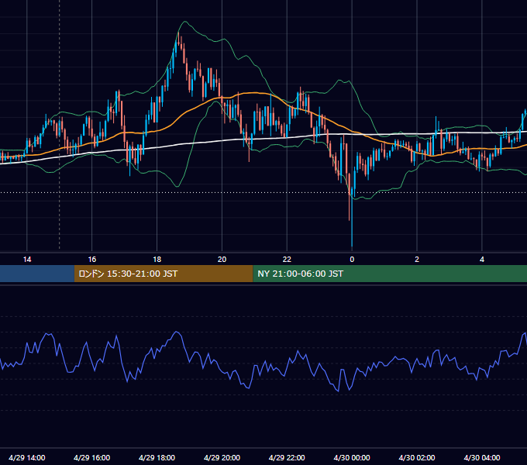Click the hour label 0 on the chart axis
The height and width of the screenshot is (465, 527).
(x=352, y=260)
